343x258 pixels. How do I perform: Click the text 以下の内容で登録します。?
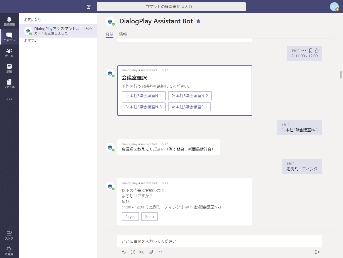[144, 191]
